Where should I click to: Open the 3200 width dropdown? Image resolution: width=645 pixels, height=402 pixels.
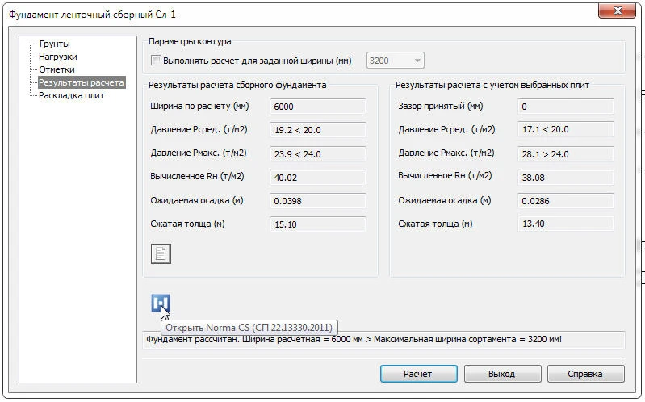396,61
